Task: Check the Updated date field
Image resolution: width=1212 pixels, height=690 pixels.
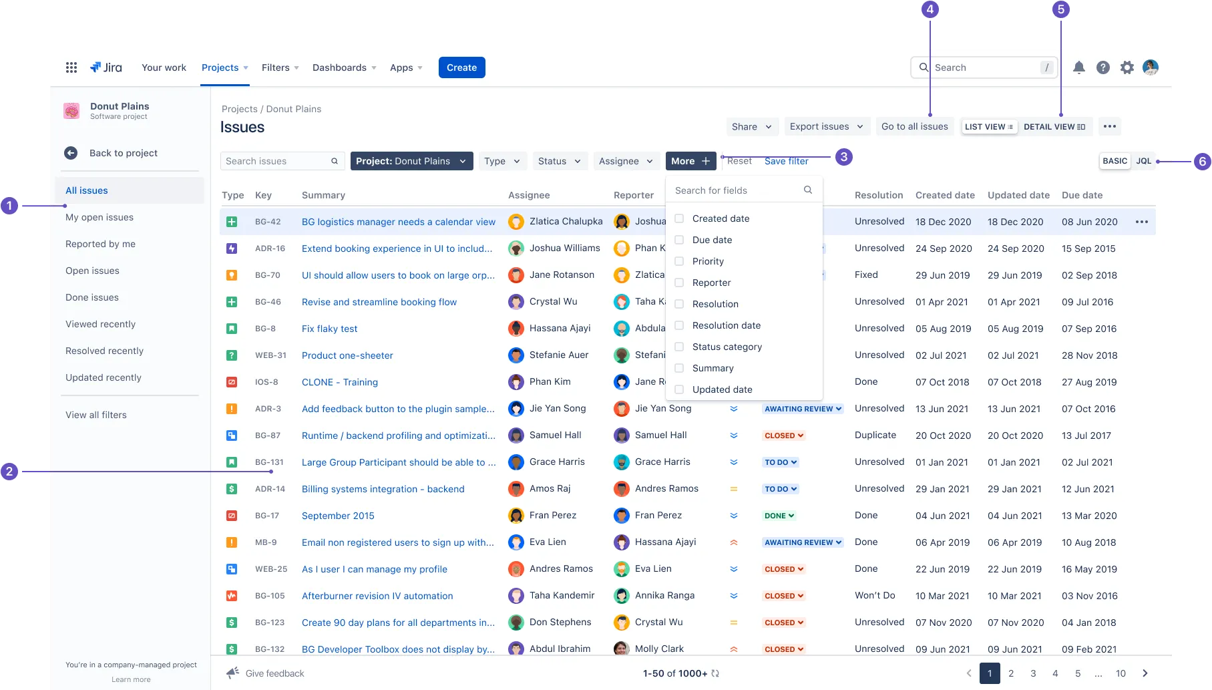Action: tap(679, 389)
